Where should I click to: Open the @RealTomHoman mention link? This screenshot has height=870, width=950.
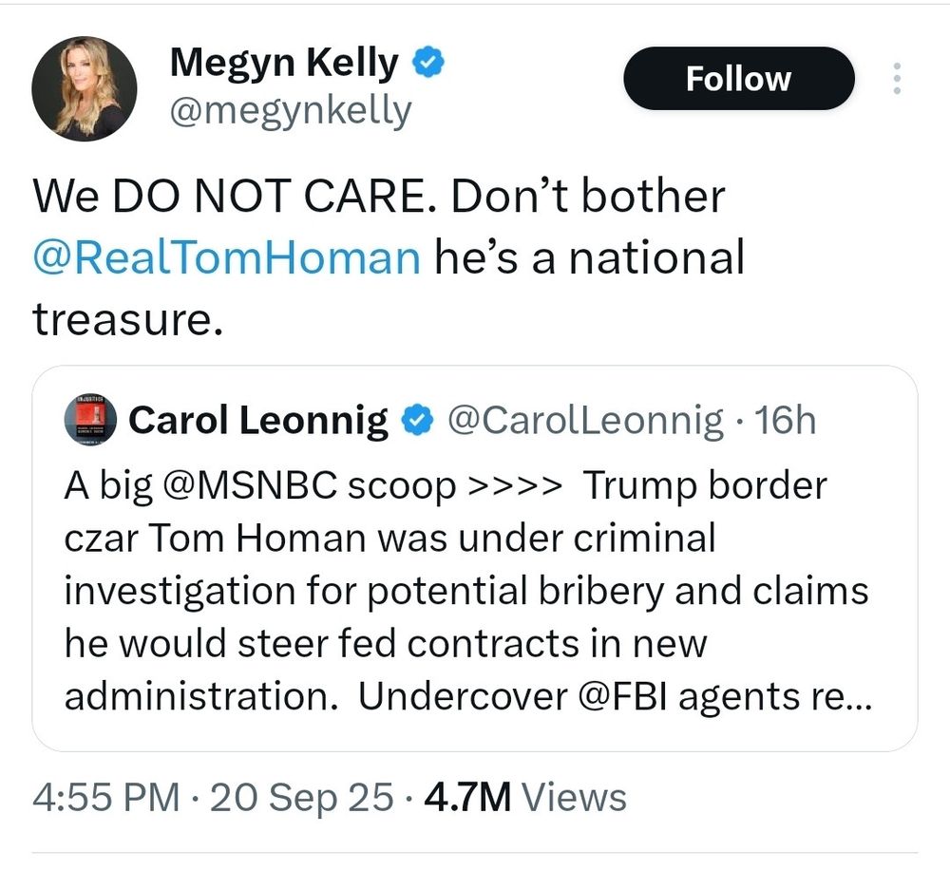click(x=226, y=257)
